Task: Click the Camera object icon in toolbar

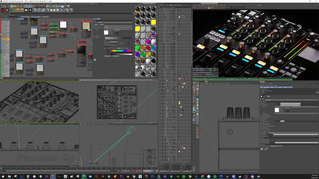Action: pos(65,6)
